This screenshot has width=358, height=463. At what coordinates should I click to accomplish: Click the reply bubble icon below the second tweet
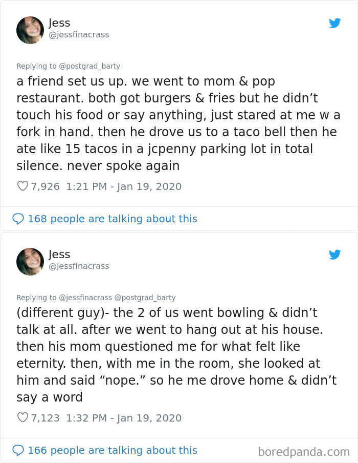(x=18, y=450)
